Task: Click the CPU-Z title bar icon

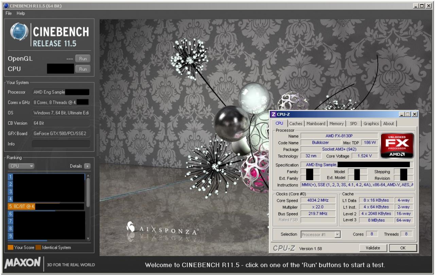Action: pos(274,115)
